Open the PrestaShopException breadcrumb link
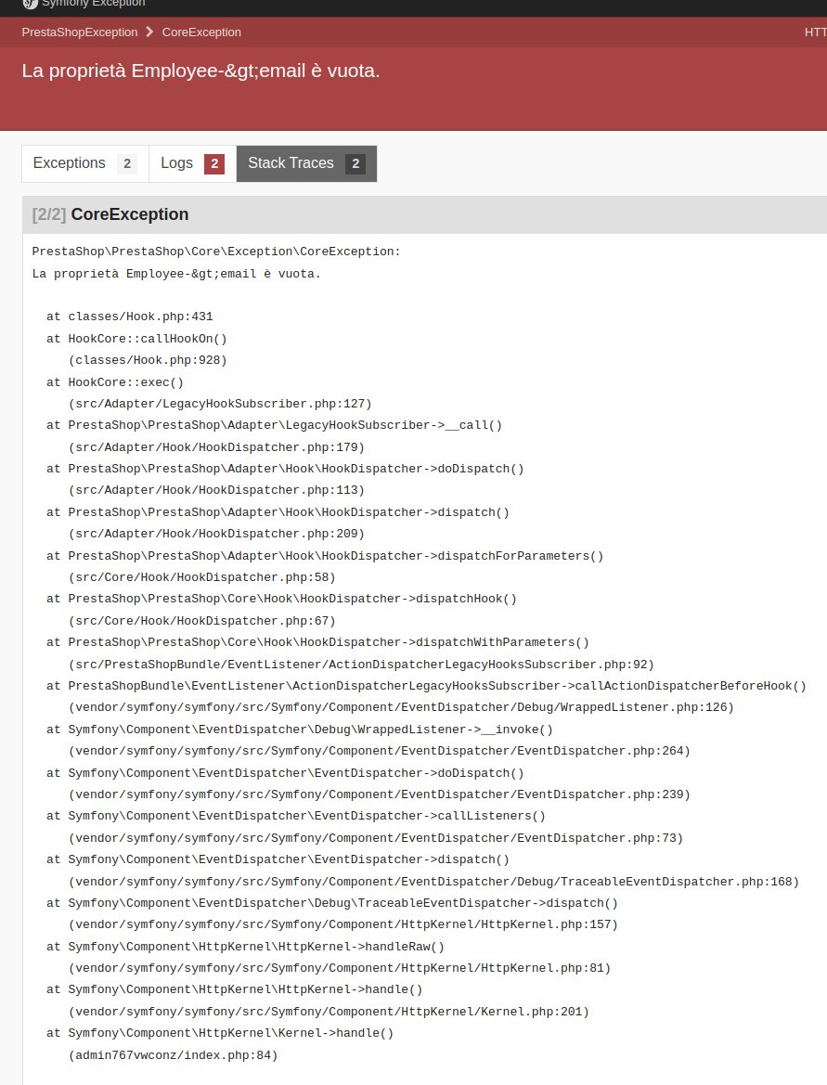Viewport: 827px width, 1085px height. (x=79, y=32)
